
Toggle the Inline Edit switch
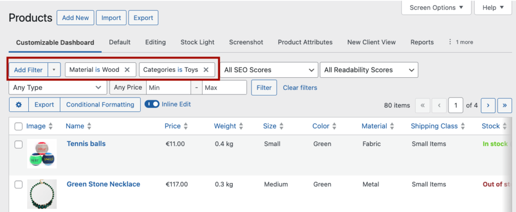[152, 104]
